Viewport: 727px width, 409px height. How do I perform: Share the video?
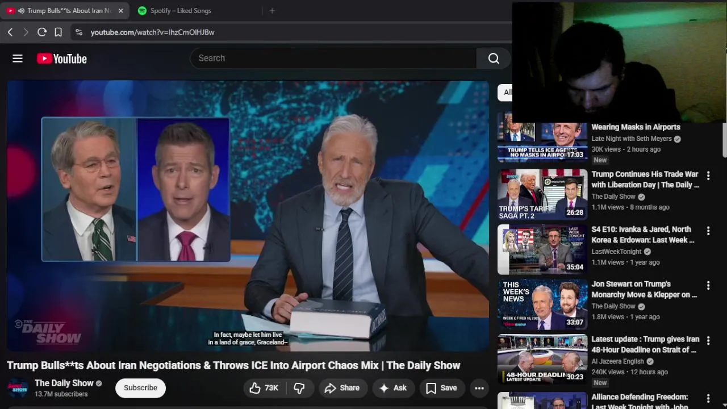342,388
